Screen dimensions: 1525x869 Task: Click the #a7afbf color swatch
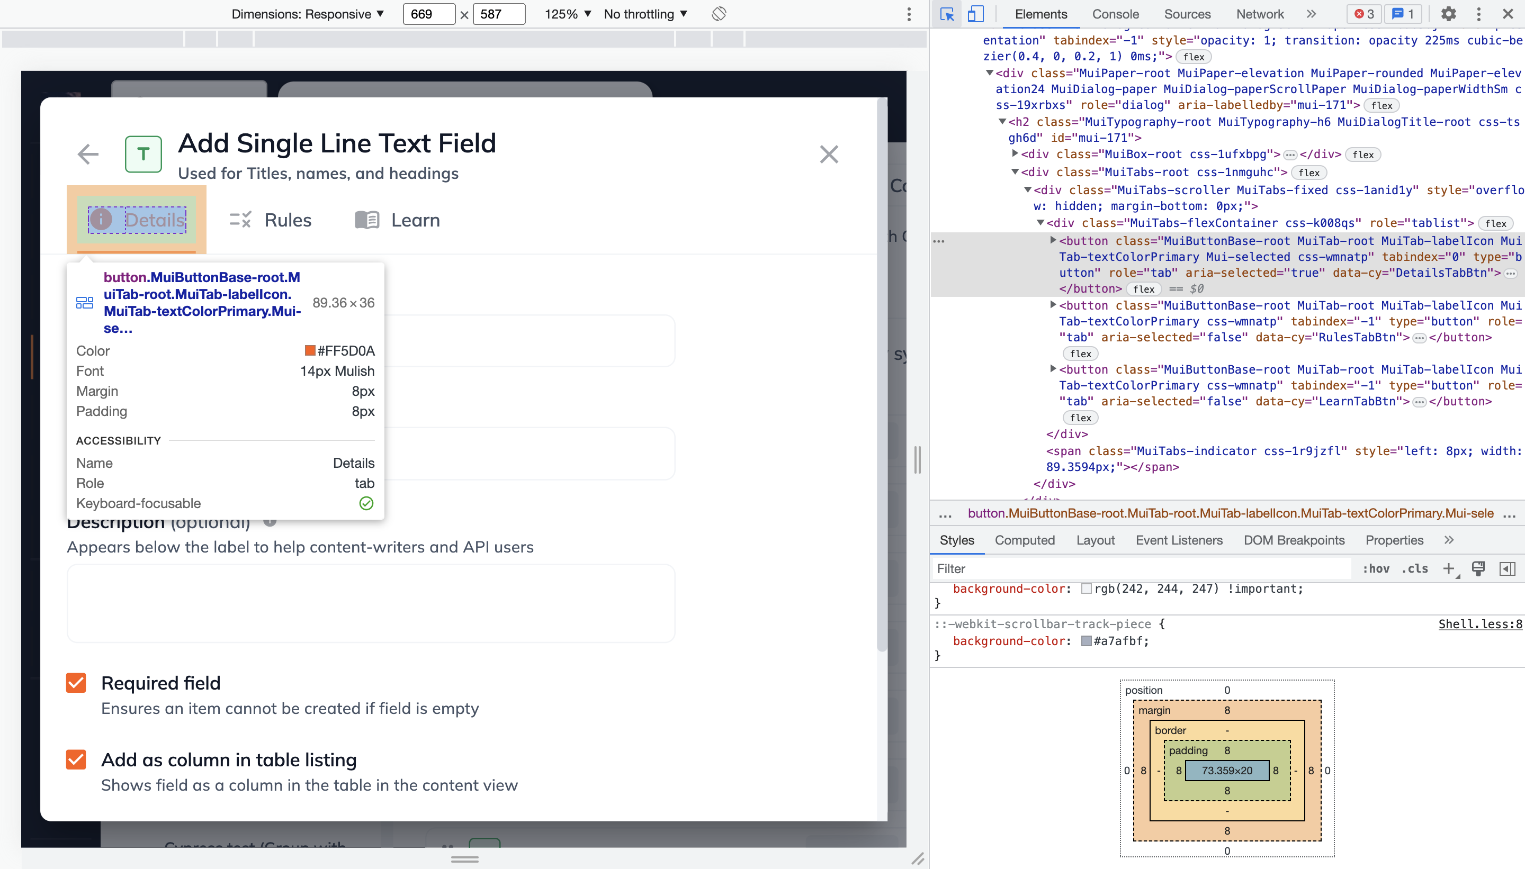(x=1087, y=641)
